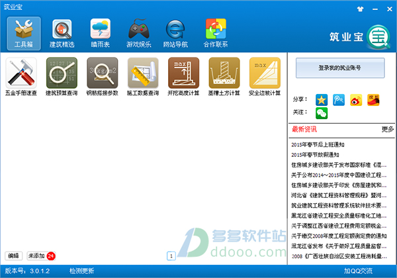The height and width of the screenshot is (278, 397).
Task: Click version number 3.0.1.2 text
Action: (40, 271)
